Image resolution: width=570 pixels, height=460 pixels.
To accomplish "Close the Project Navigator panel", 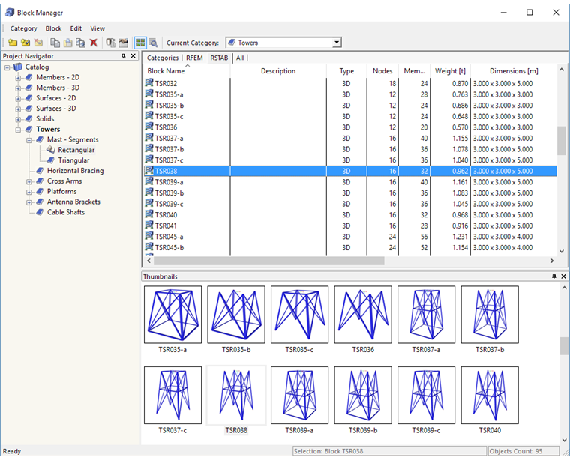I will pyautogui.click(x=133, y=56).
